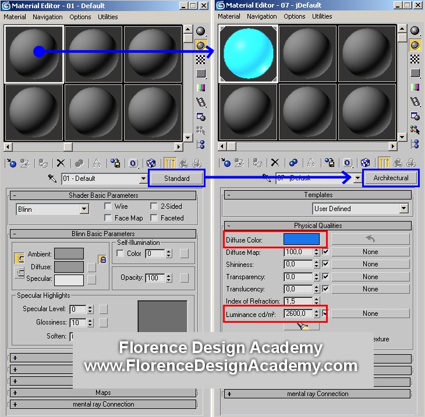Click the Standard material type button

coord(176,178)
